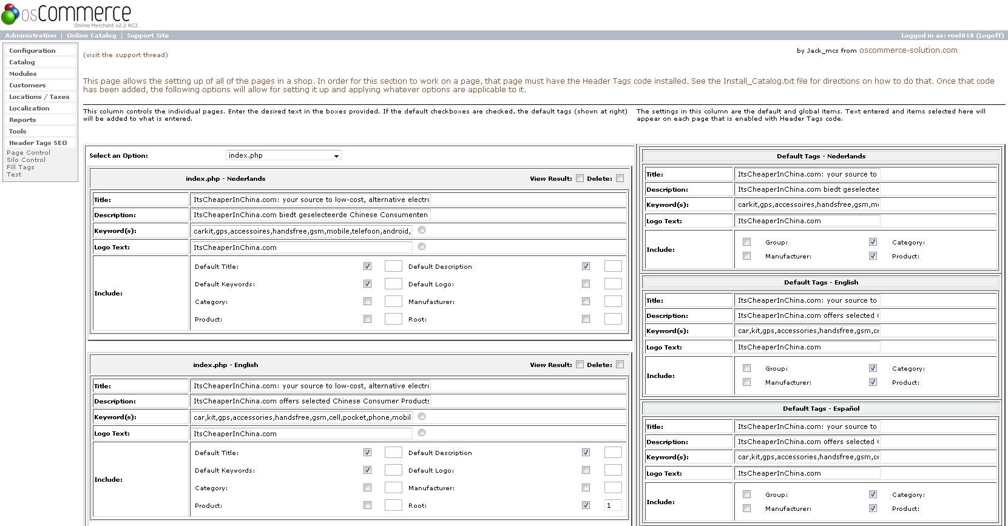1008x526 pixels.
Task: Toggle Default Keywords in index.php Nederlands
Action: click(x=368, y=284)
